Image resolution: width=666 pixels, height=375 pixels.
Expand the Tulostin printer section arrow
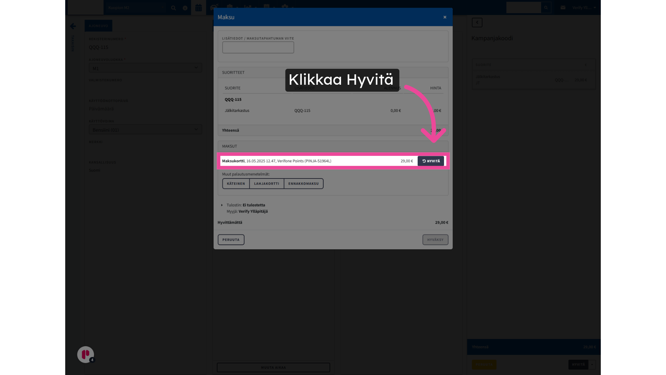pos(222,205)
